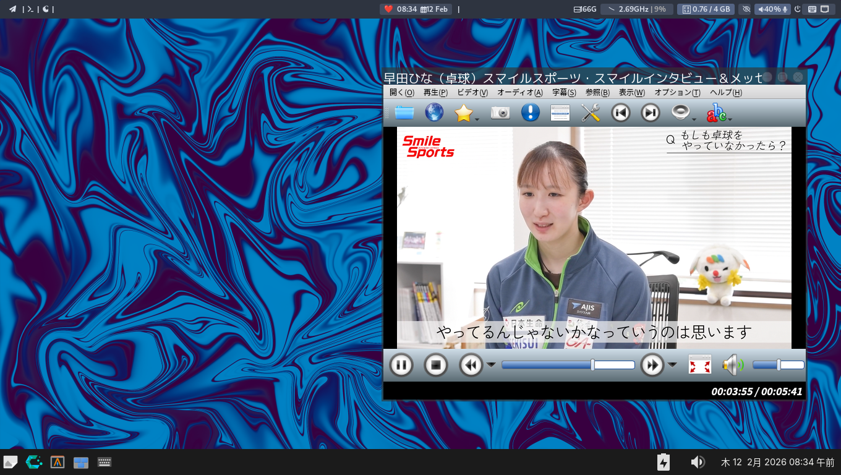841x475 pixels.
Task: Click the power icon in top panel
Action: click(x=798, y=9)
